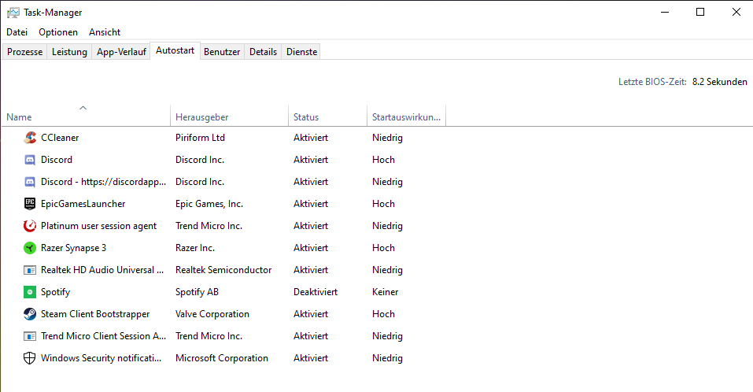The image size is (753, 392).
Task: Switch to the Dienste tab
Action: [301, 52]
